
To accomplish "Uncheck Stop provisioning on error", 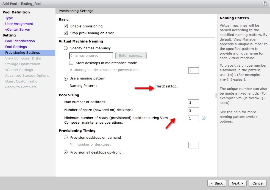I will pos(66,33).
